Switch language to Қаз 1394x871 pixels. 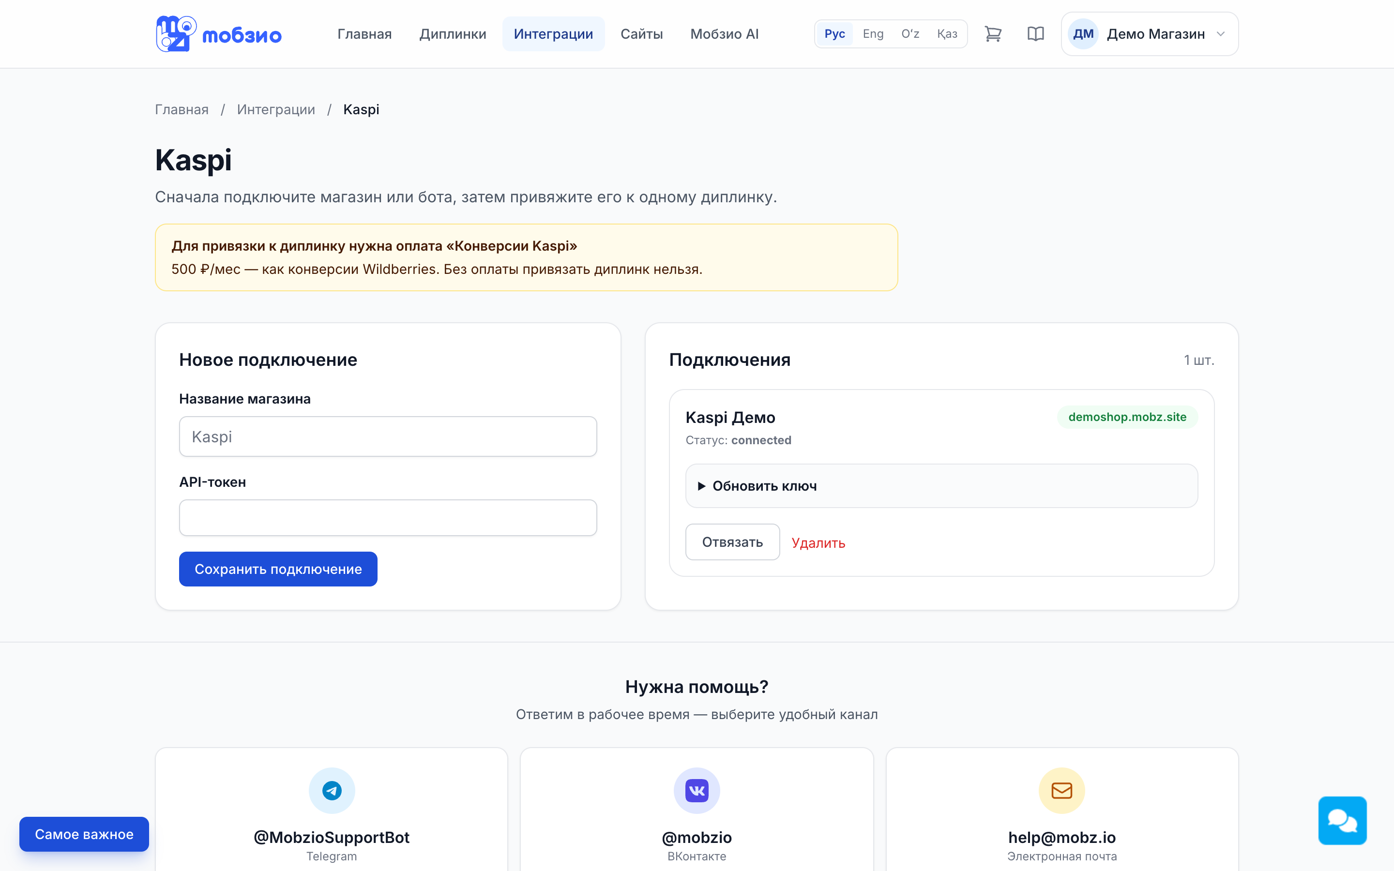point(947,34)
